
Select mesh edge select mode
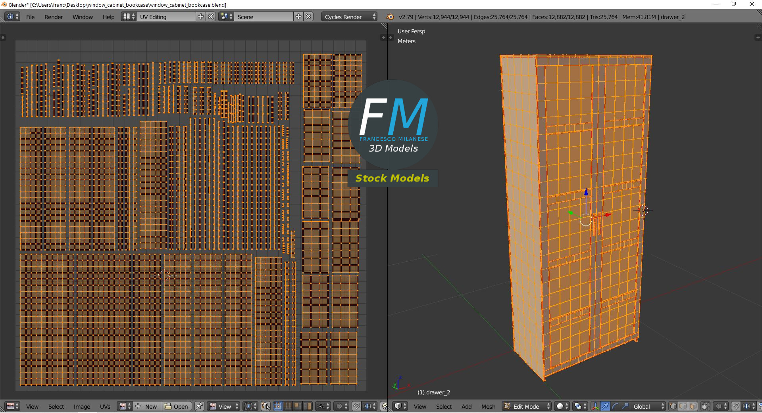[x=683, y=406]
